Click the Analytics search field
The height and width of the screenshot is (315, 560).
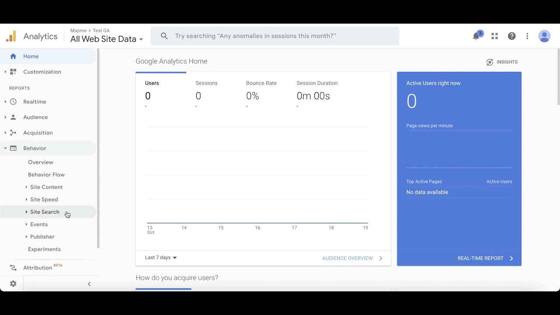(x=275, y=36)
